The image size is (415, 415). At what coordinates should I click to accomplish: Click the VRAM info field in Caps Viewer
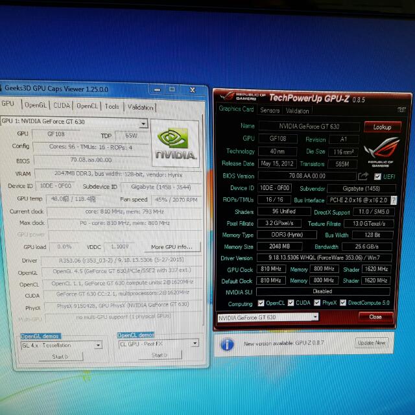click(118, 174)
